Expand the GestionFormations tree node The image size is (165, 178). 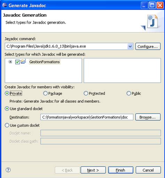click(10, 62)
